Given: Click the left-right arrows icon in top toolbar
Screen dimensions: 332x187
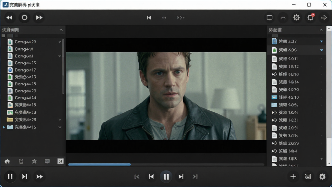Looking at the screenshot, I should (164, 18).
